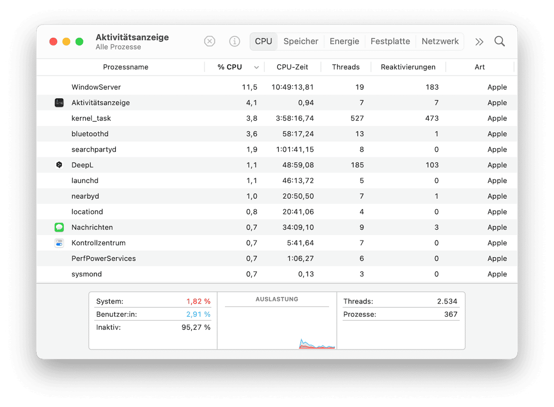This screenshot has height=407, width=554.
Task: Click the 527 threads value of kernel_task
Action: coord(357,118)
